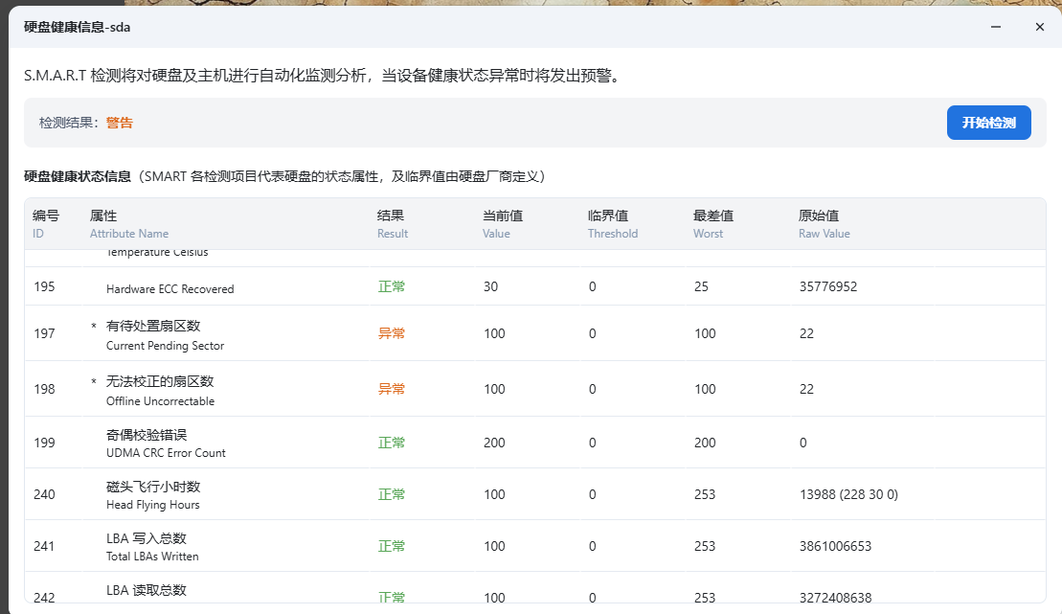Select the LBA 写入总数 row
Image resolution: width=1062 pixels, height=614 pixels.
pos(151,547)
